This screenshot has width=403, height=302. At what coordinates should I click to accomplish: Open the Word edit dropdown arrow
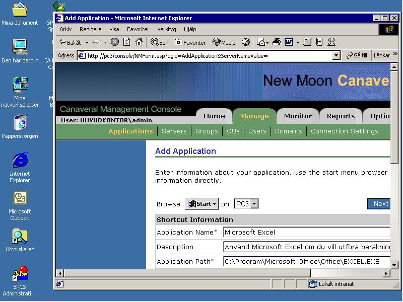pyautogui.click(x=298, y=43)
